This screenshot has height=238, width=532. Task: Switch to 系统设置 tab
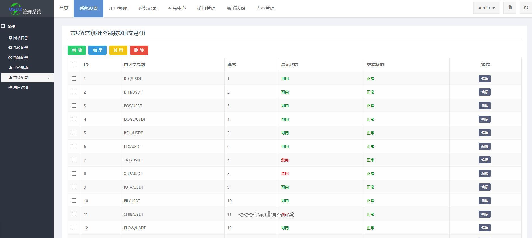coord(89,8)
